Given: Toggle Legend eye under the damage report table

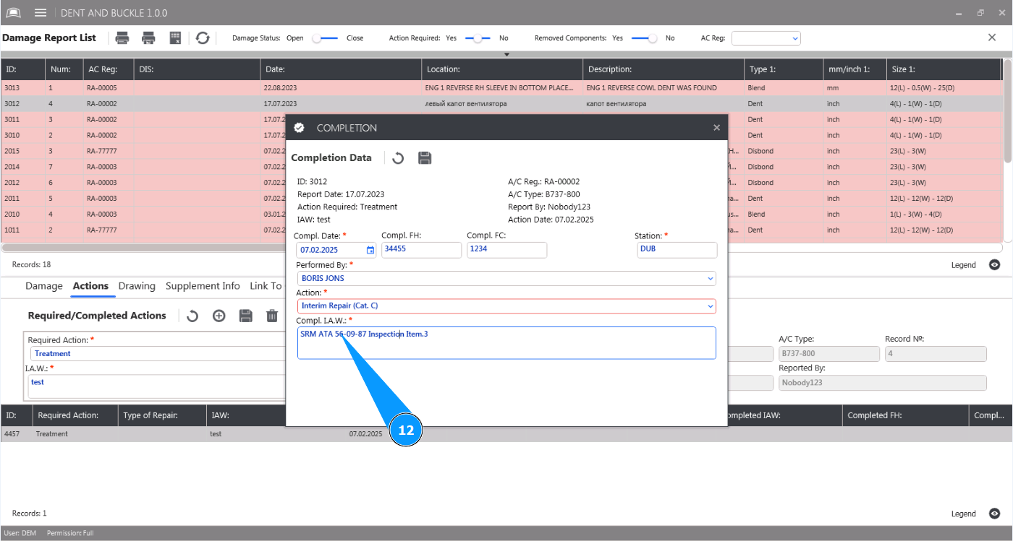Looking at the screenshot, I should click(995, 265).
